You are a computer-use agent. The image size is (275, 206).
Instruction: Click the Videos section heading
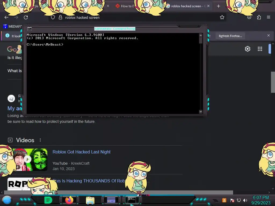25,140
